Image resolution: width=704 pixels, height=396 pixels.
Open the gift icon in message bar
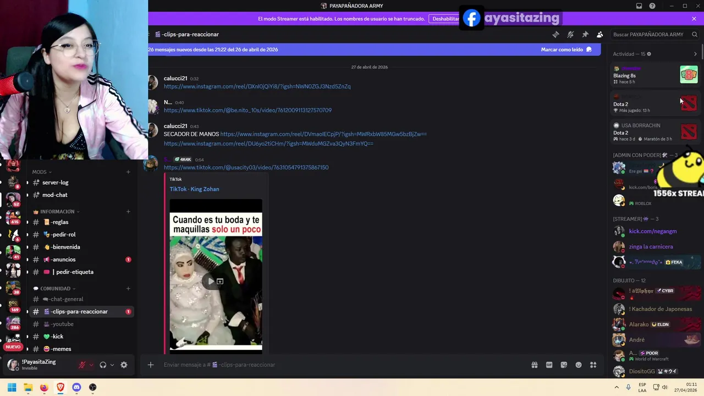click(534, 365)
